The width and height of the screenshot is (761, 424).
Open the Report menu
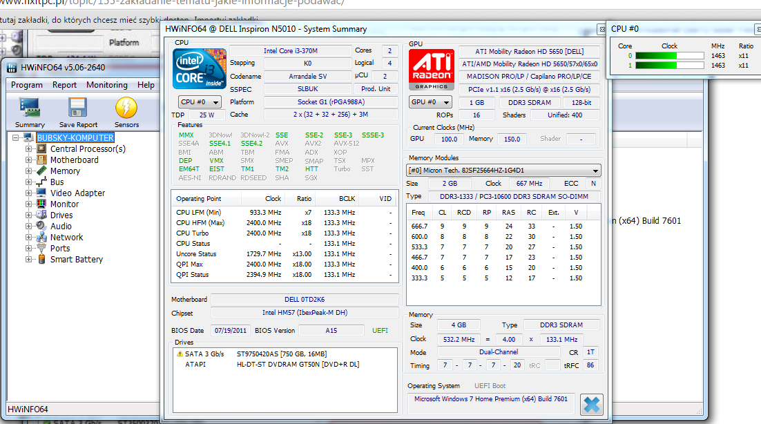pyautogui.click(x=64, y=85)
